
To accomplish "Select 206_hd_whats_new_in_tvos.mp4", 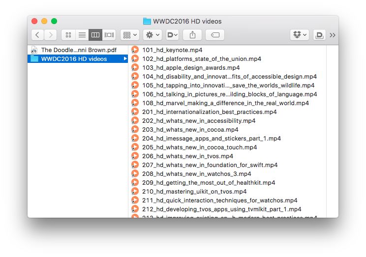I will [x=228, y=156].
